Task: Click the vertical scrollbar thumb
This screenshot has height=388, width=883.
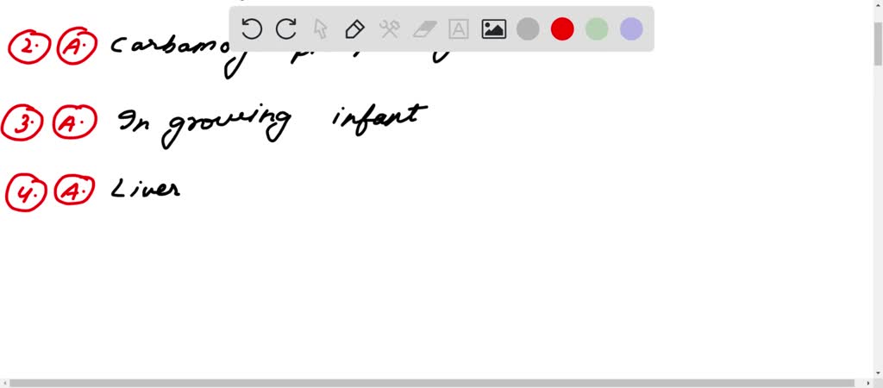Action: click(878, 44)
